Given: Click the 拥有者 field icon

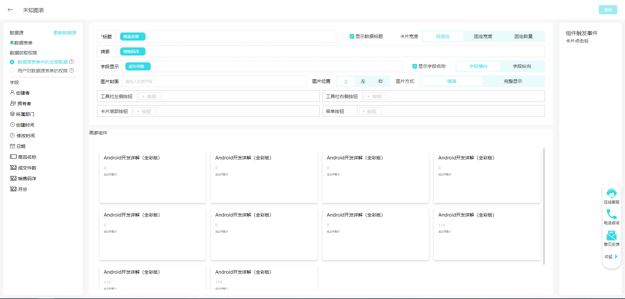Looking at the screenshot, I should (13, 103).
